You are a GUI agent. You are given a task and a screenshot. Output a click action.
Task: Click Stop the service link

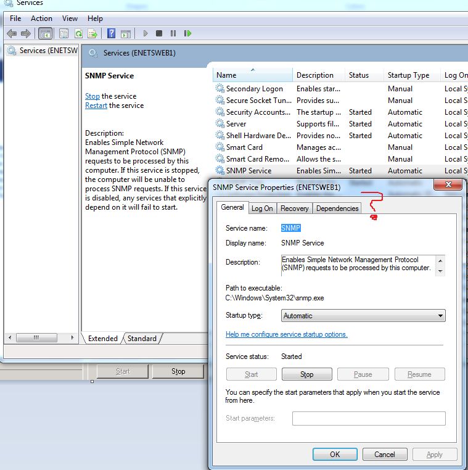click(92, 96)
